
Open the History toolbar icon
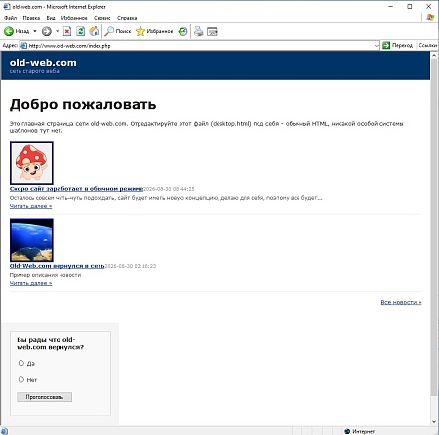[x=183, y=31]
